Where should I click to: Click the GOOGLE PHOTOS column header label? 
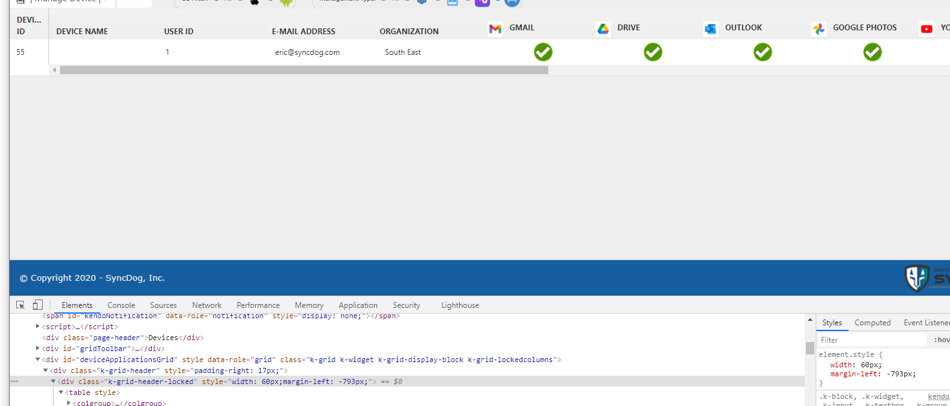pos(865,28)
